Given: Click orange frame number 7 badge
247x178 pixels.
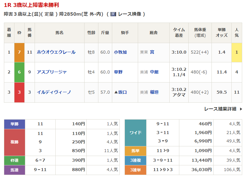Looking at the screenshot, I should coord(19,52).
